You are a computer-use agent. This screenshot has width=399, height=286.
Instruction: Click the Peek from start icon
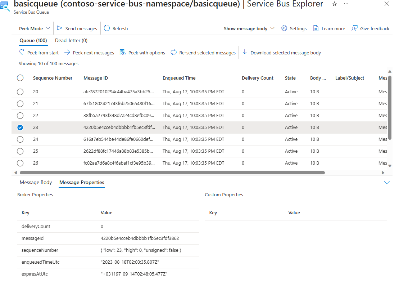click(x=22, y=52)
